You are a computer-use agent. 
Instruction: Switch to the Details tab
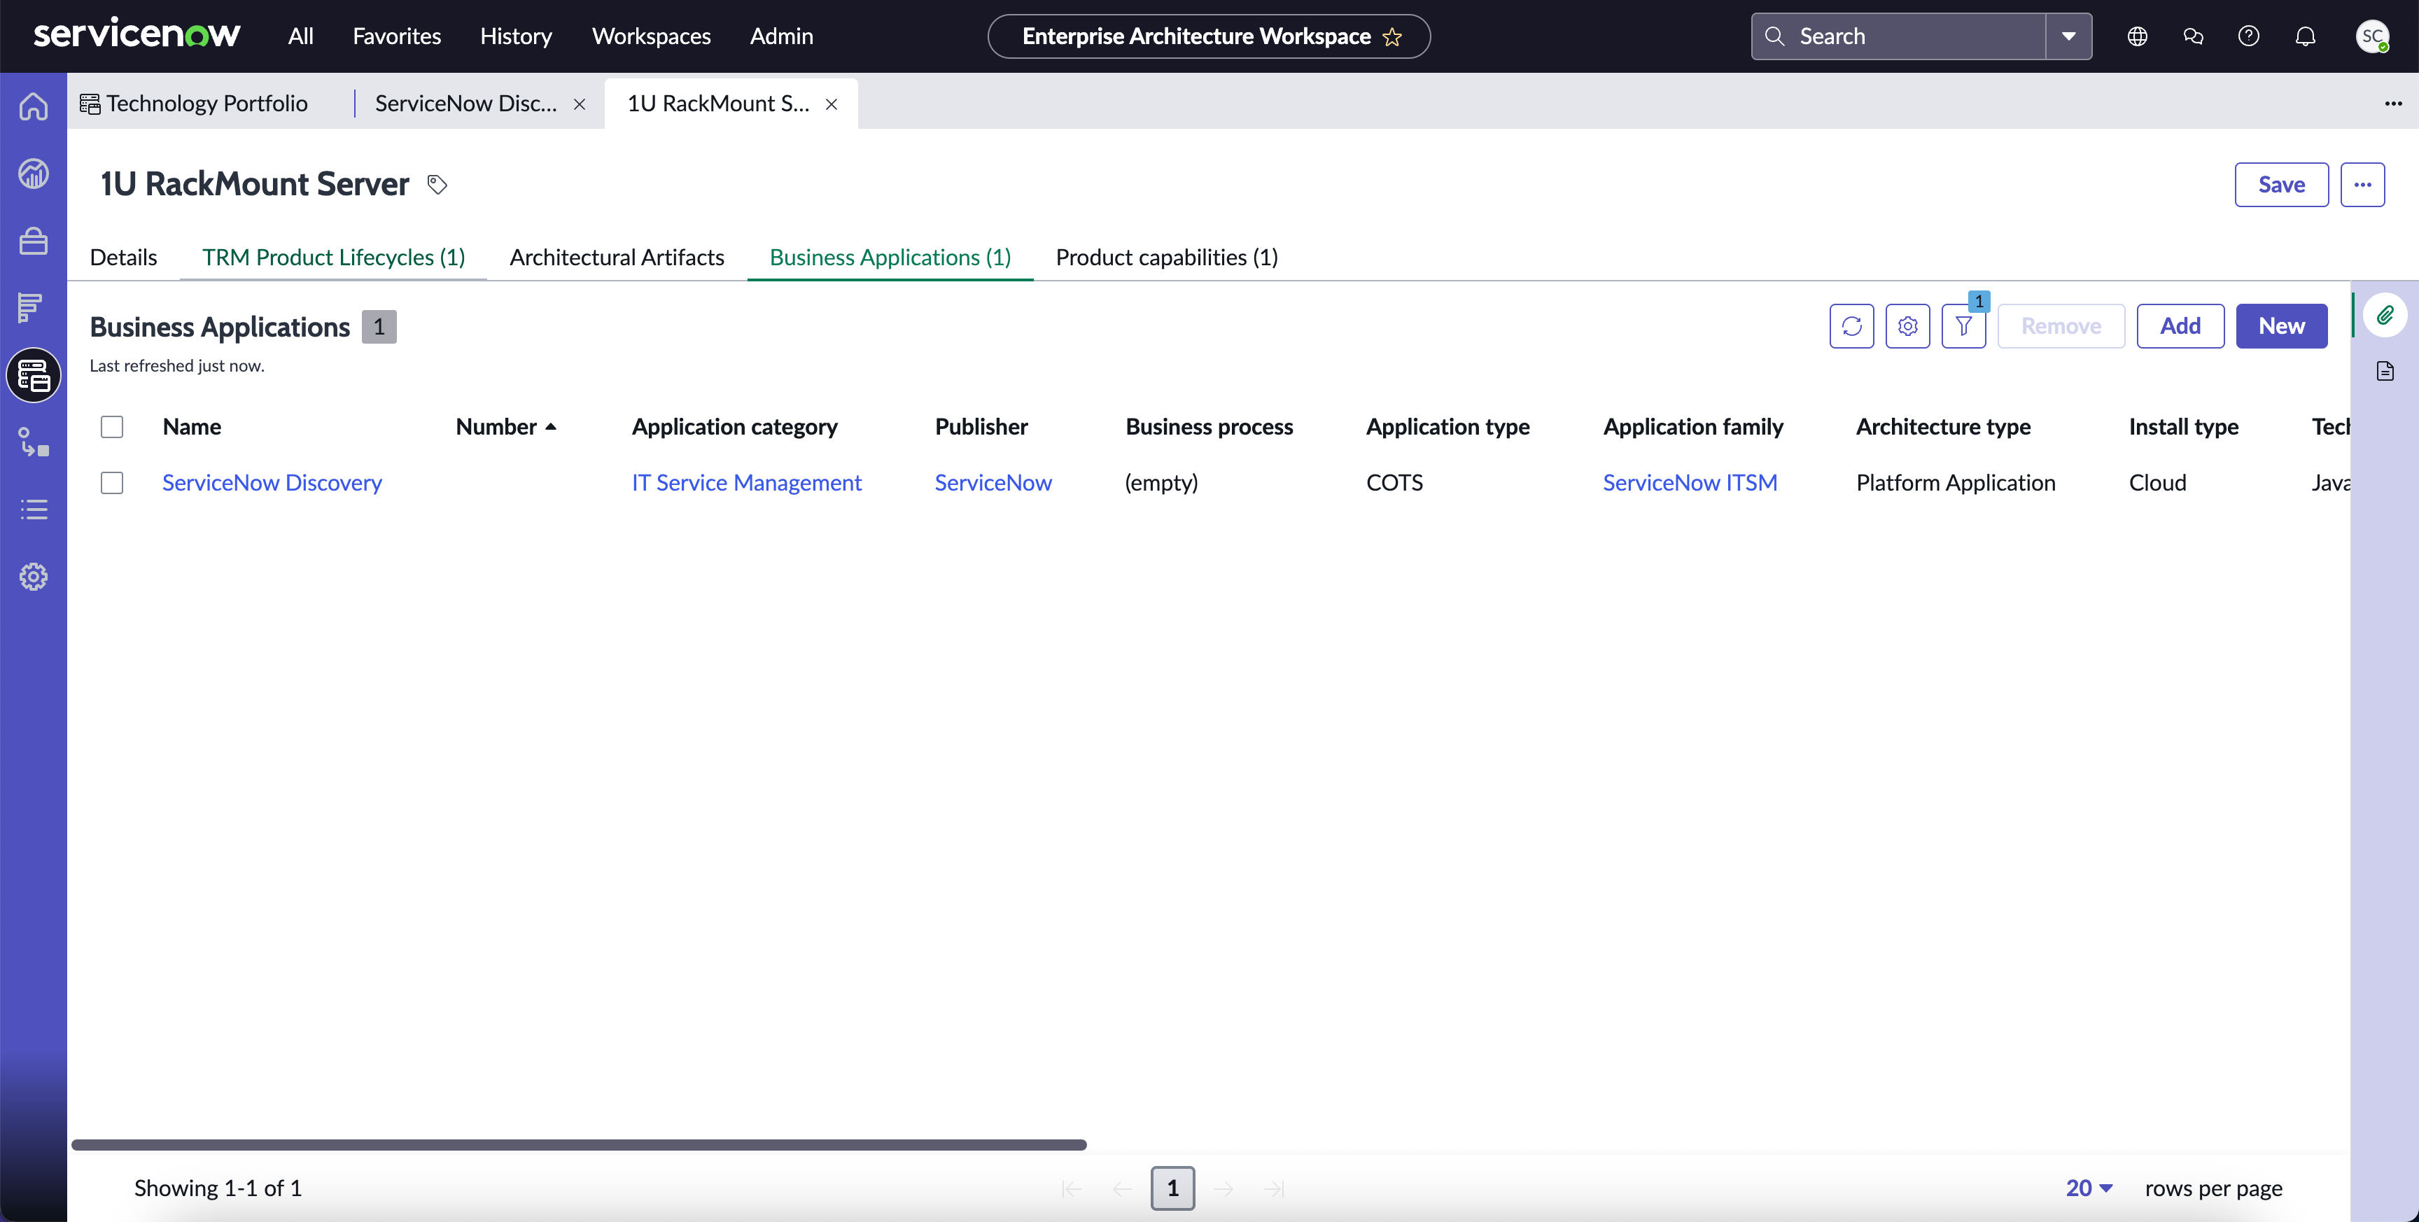(x=123, y=258)
